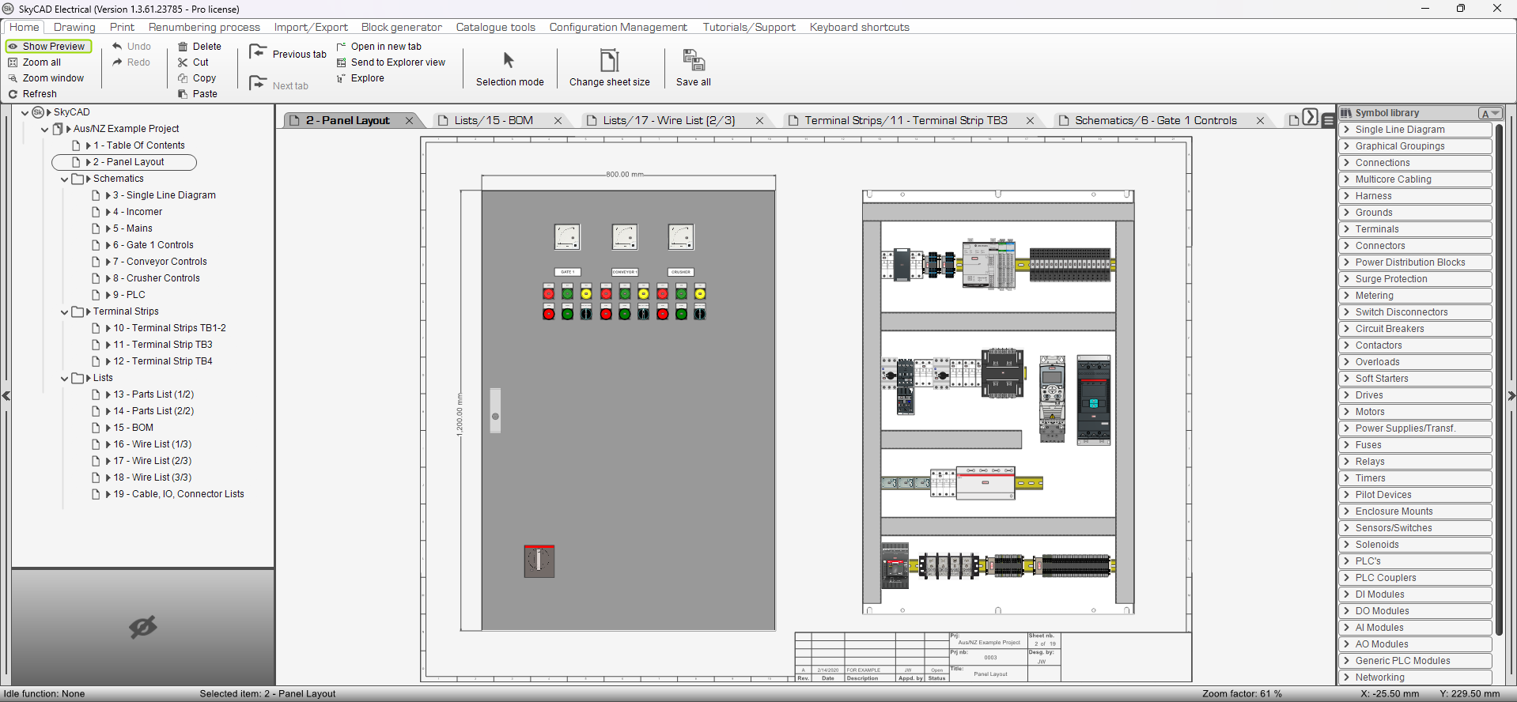The image size is (1517, 702).
Task: Open the Change sheet size tool
Action: [609, 61]
